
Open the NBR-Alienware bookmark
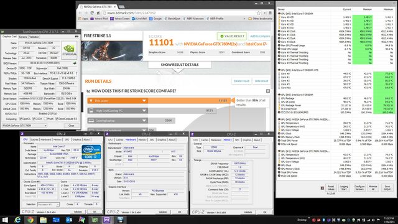(193, 19)
